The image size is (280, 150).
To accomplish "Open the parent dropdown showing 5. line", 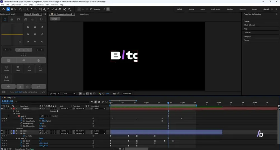I will point(100,131).
